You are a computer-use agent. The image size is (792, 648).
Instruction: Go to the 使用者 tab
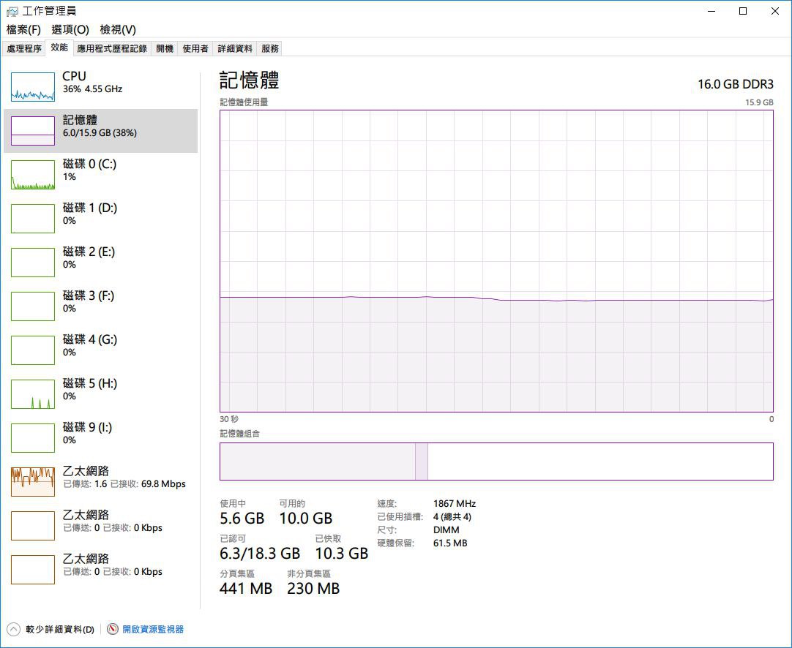(195, 48)
